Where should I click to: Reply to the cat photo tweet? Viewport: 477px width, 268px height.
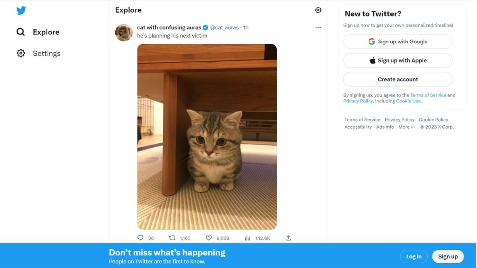point(140,237)
